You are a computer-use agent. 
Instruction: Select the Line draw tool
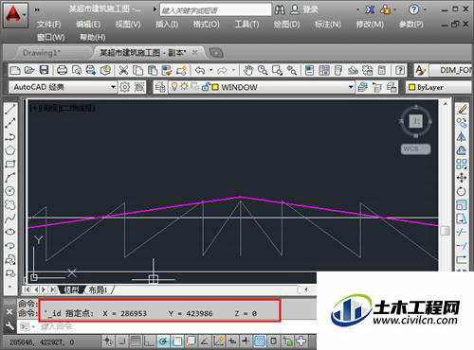[x=9, y=110]
